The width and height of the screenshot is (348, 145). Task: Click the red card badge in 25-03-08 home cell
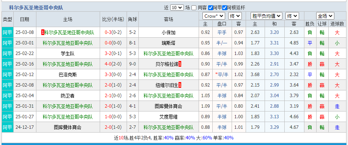click(42, 33)
